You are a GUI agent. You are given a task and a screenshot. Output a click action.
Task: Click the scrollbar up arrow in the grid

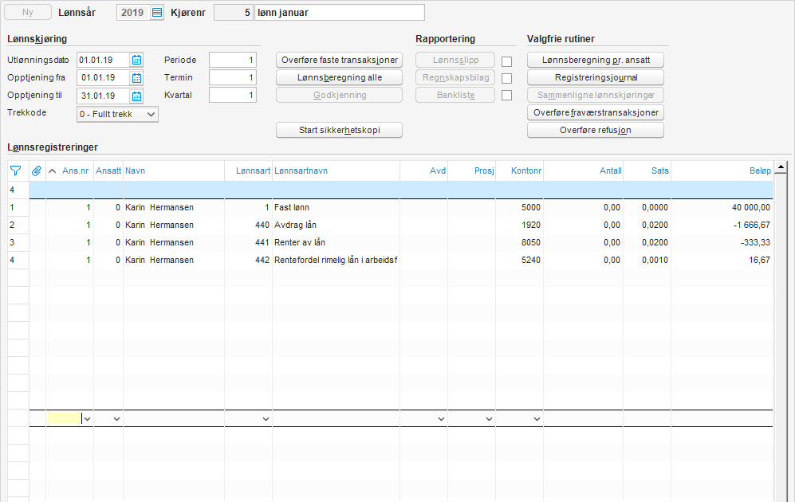[781, 167]
